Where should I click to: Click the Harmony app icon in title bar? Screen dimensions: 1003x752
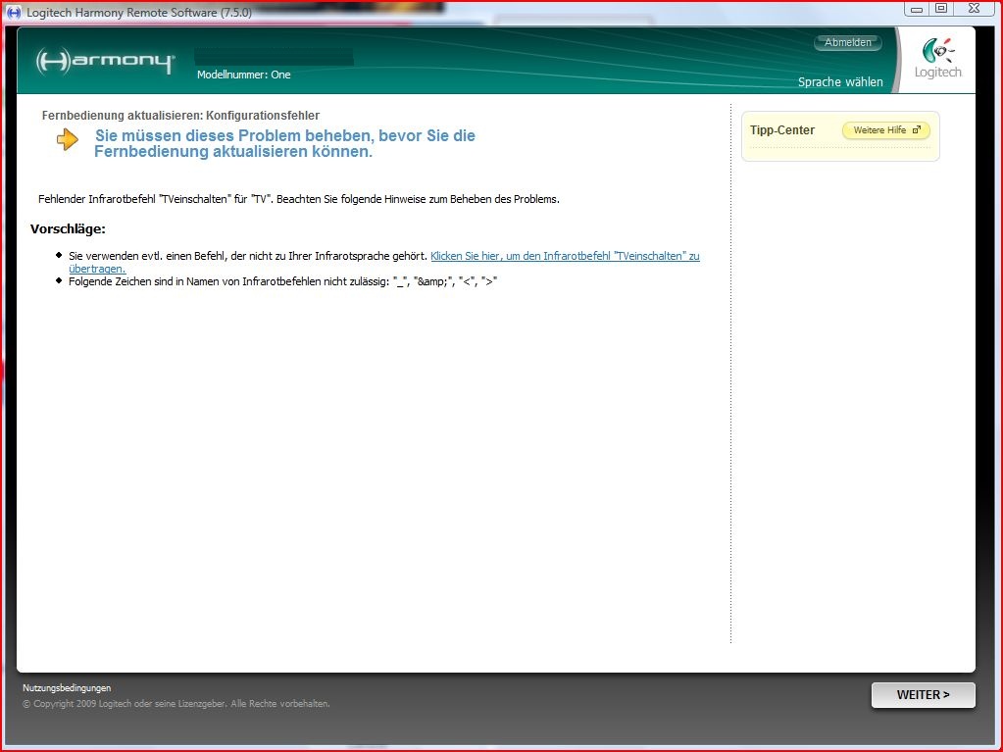click(13, 12)
